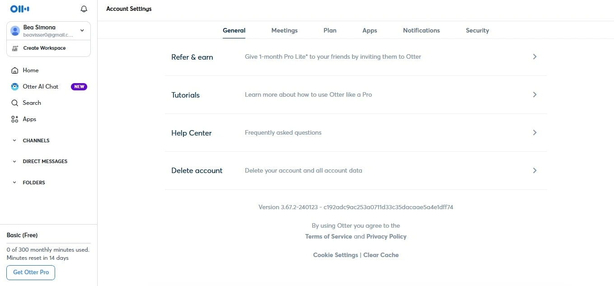Open Cookie Settings link
This screenshot has width=614, height=286.
(335, 255)
